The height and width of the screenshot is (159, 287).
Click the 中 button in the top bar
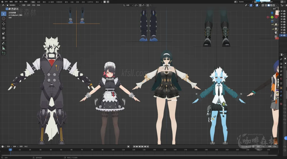tap(108, 2)
